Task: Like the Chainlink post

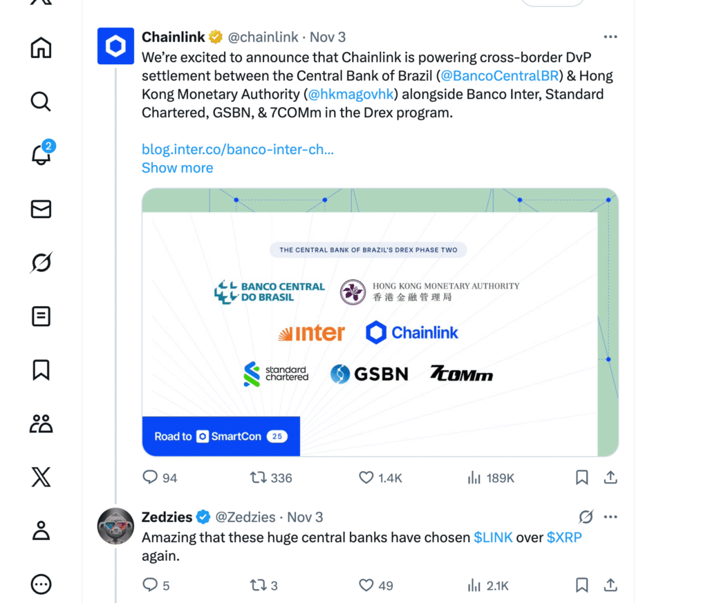Action: coord(366,477)
